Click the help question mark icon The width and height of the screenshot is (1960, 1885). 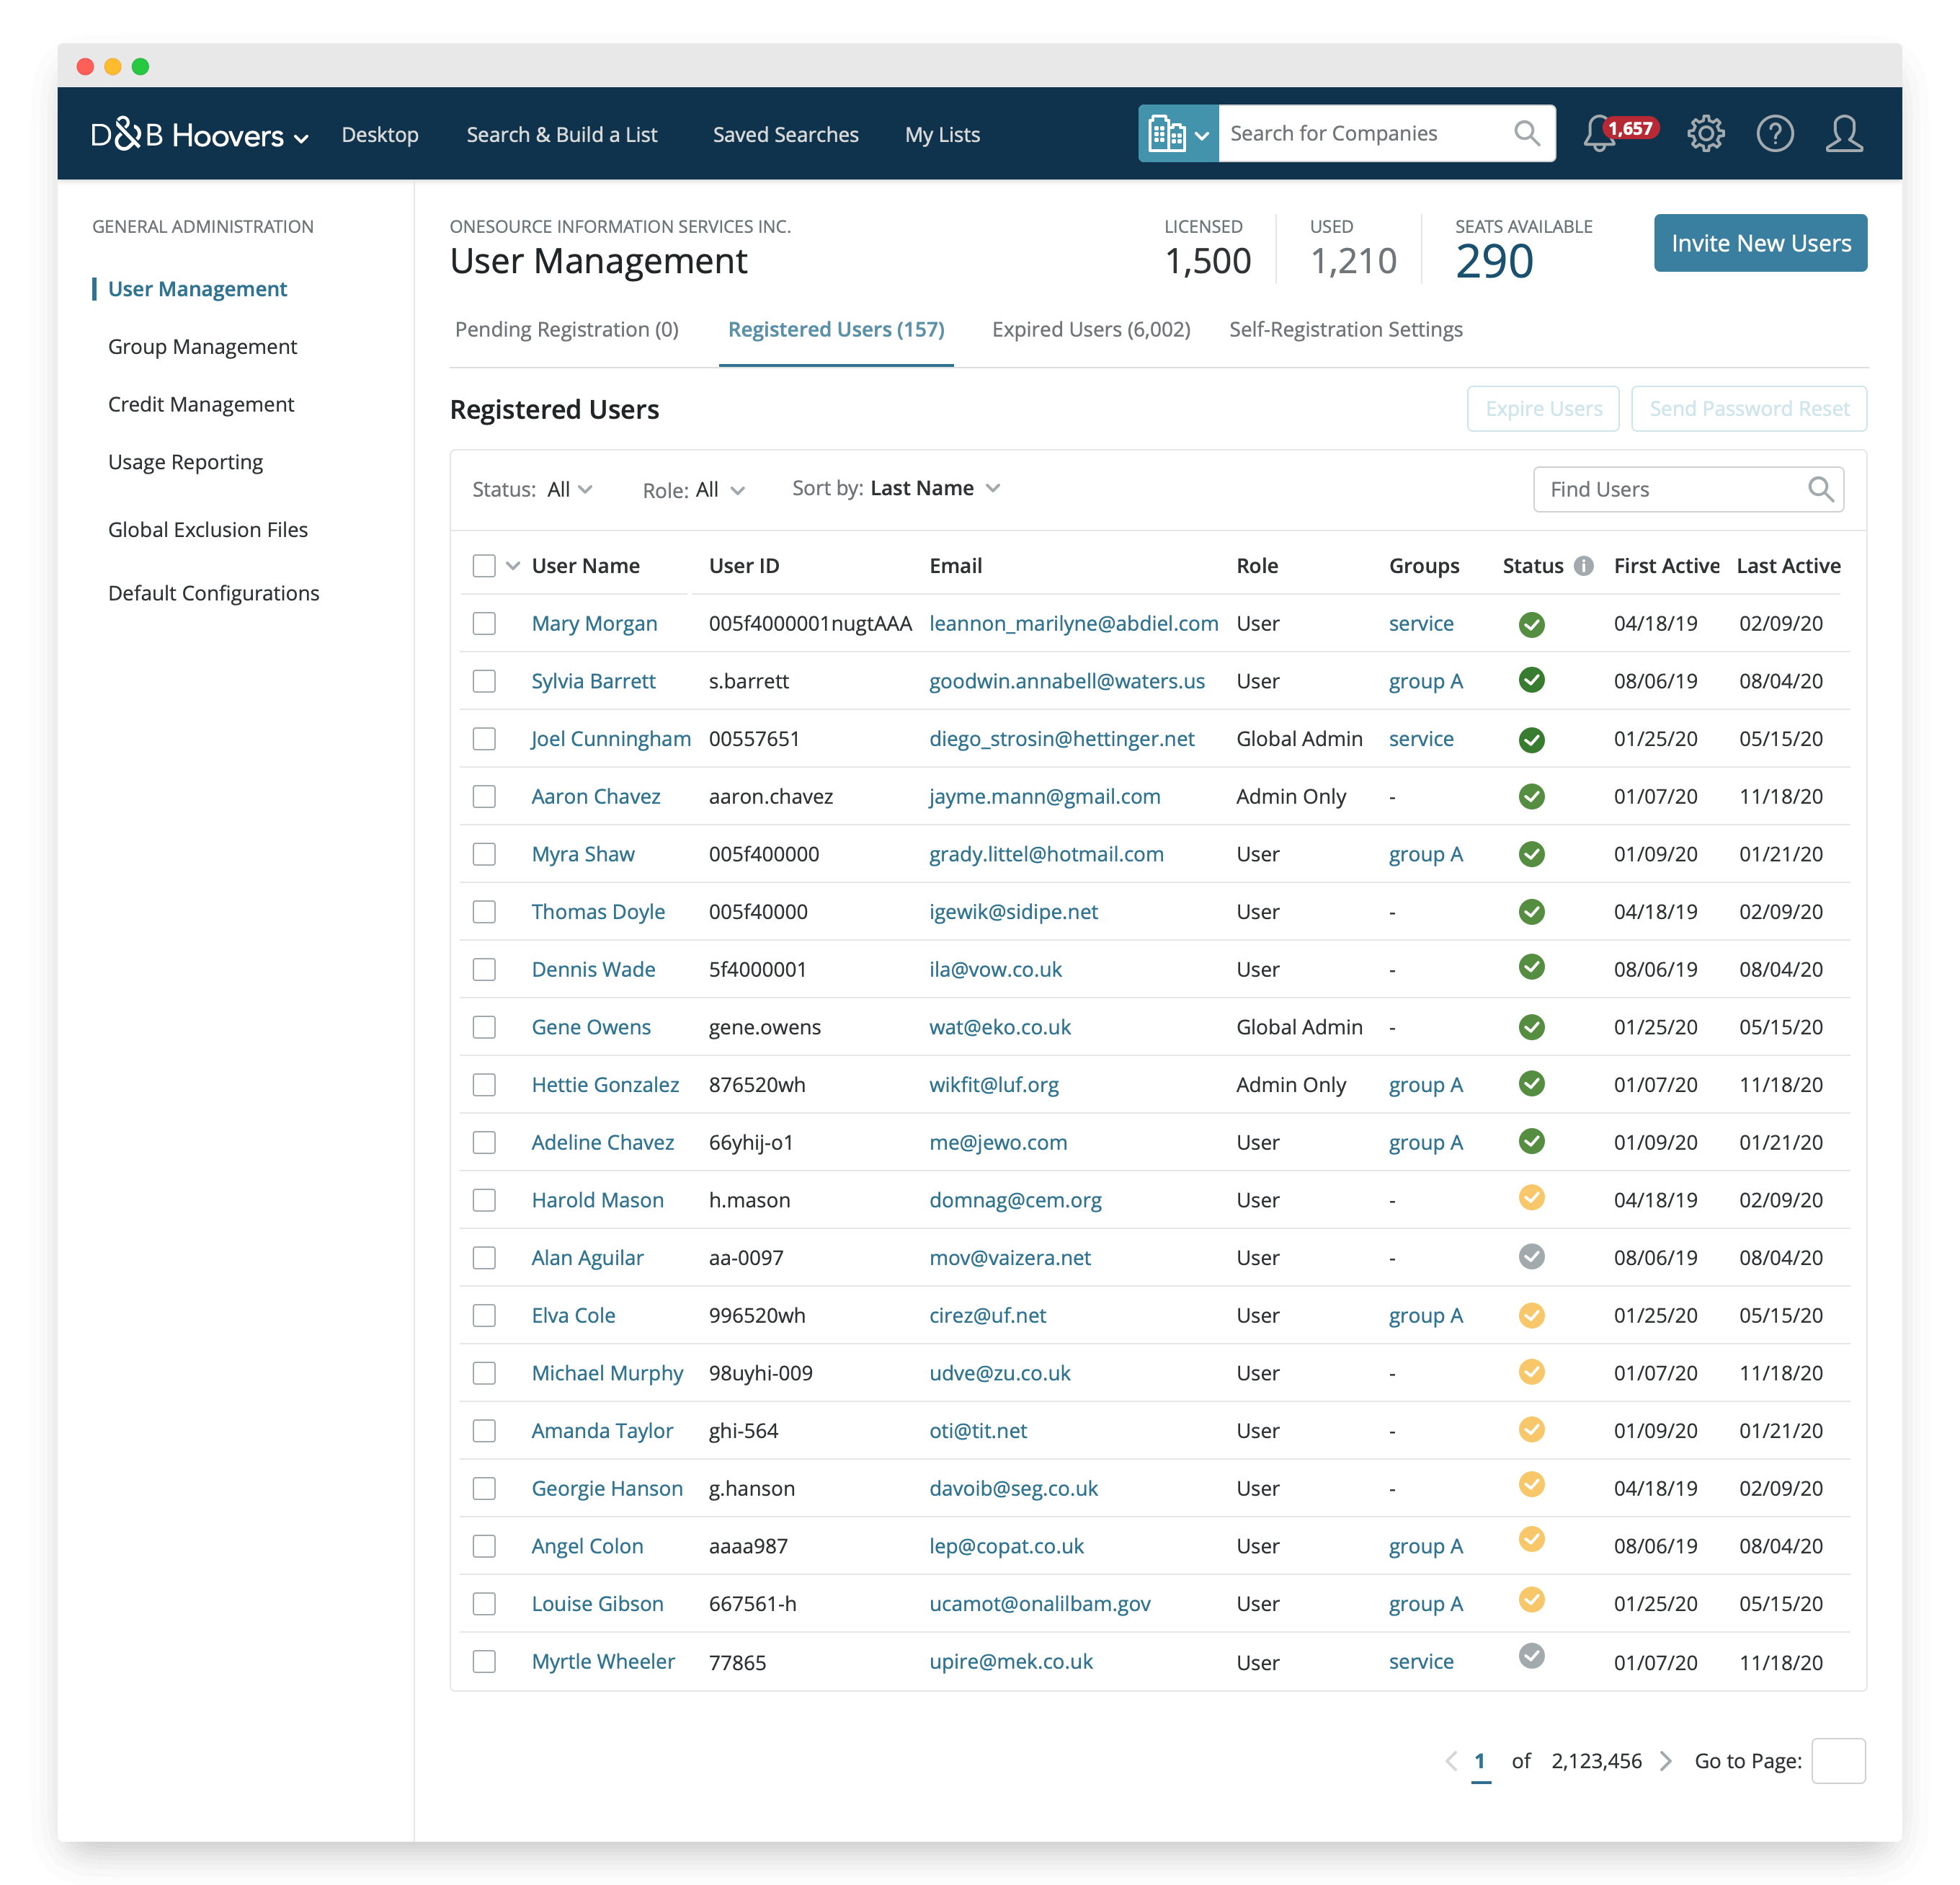click(1775, 134)
